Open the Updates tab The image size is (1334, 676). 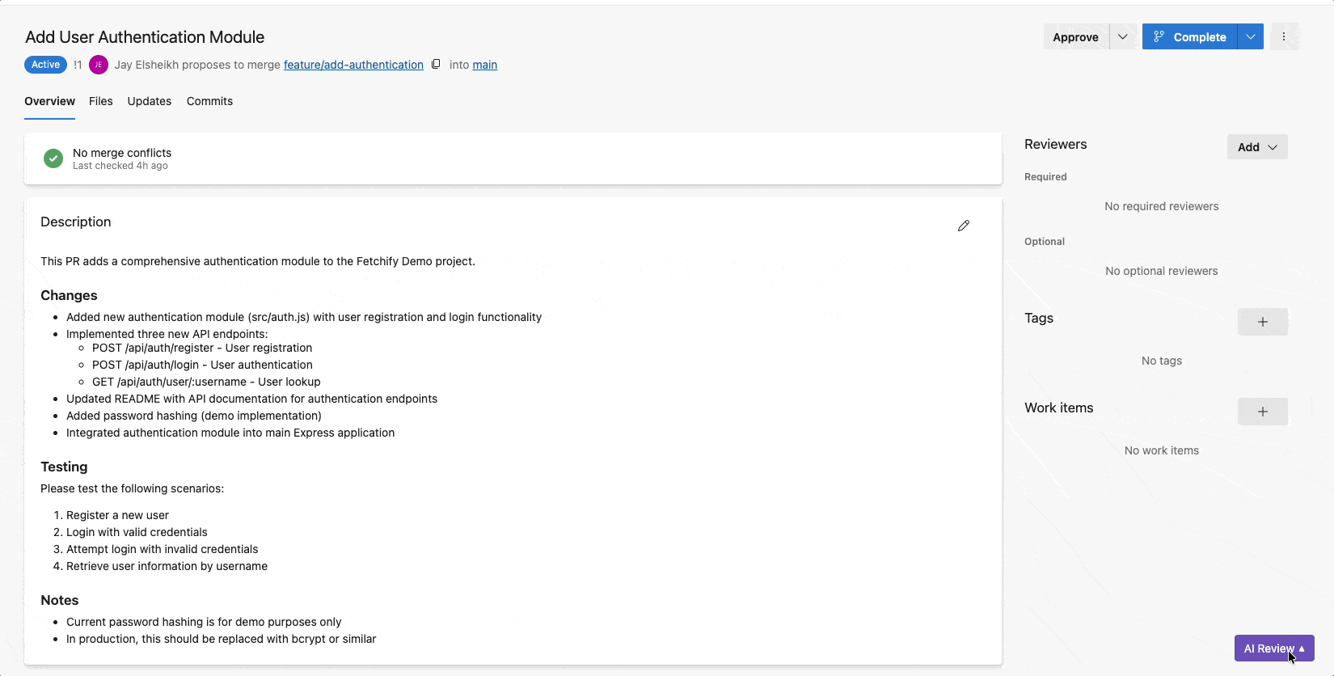(x=150, y=101)
